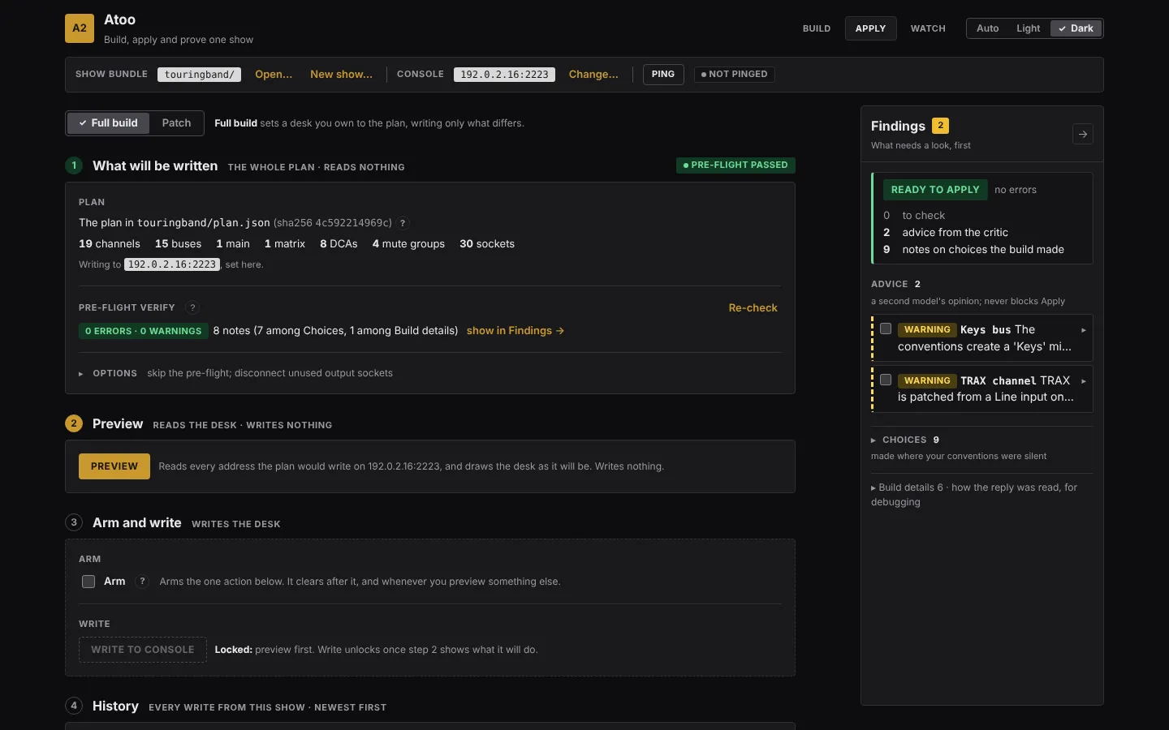Click the NOT PINGED status badge
1169x730 pixels.
click(735, 74)
